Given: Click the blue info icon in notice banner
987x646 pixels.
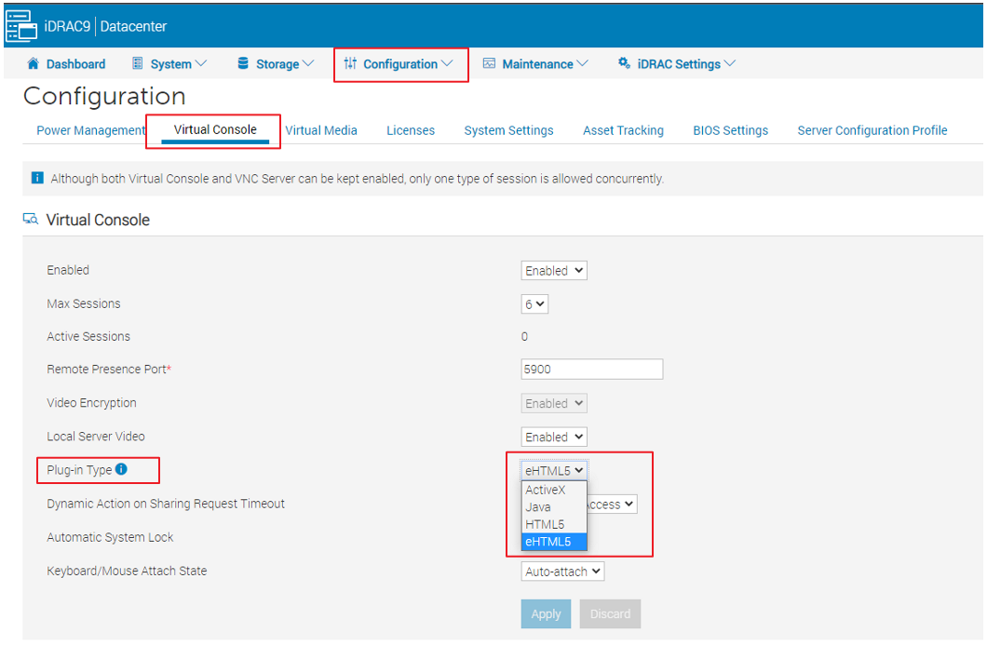Looking at the screenshot, I should pos(38,178).
